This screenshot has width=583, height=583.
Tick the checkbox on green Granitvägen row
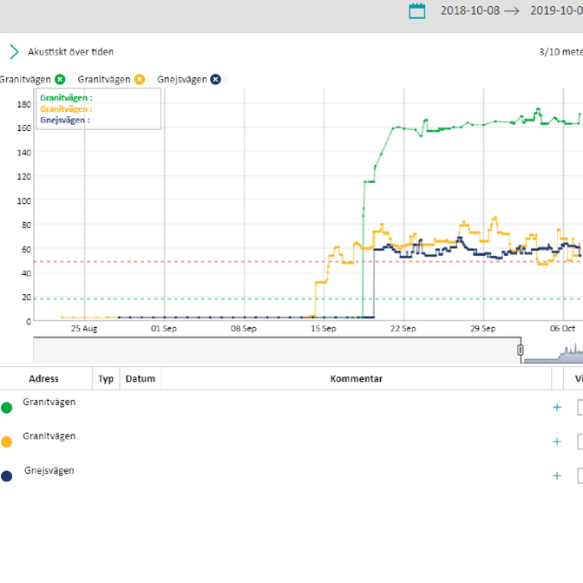pos(580,407)
